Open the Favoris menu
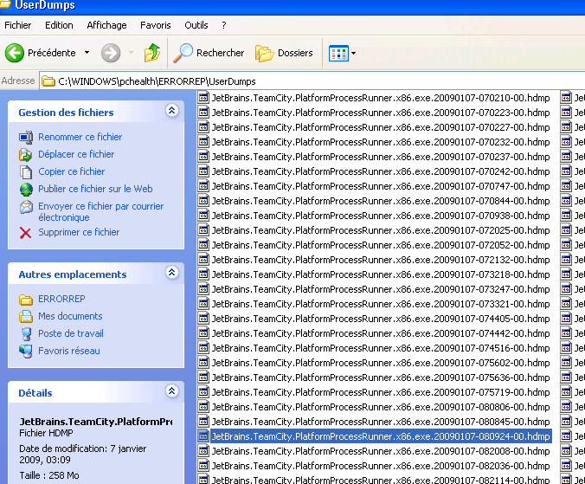The width and height of the screenshot is (585, 484). coord(156,25)
